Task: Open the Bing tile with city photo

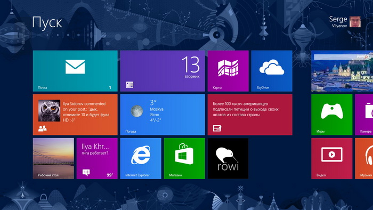Action: (x=342, y=71)
